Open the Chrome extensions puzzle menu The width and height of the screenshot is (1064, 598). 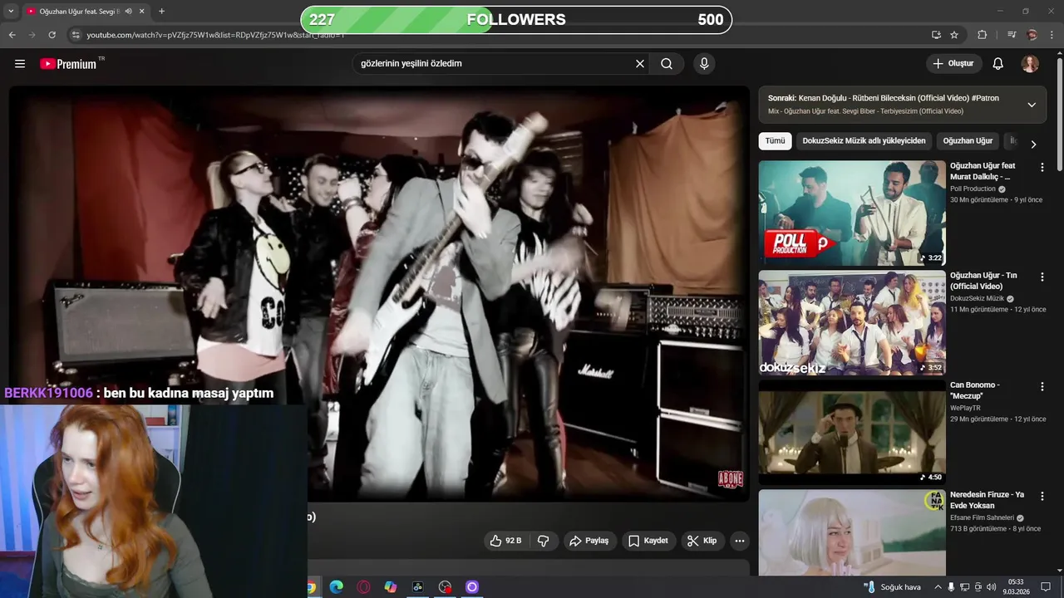[x=983, y=35]
